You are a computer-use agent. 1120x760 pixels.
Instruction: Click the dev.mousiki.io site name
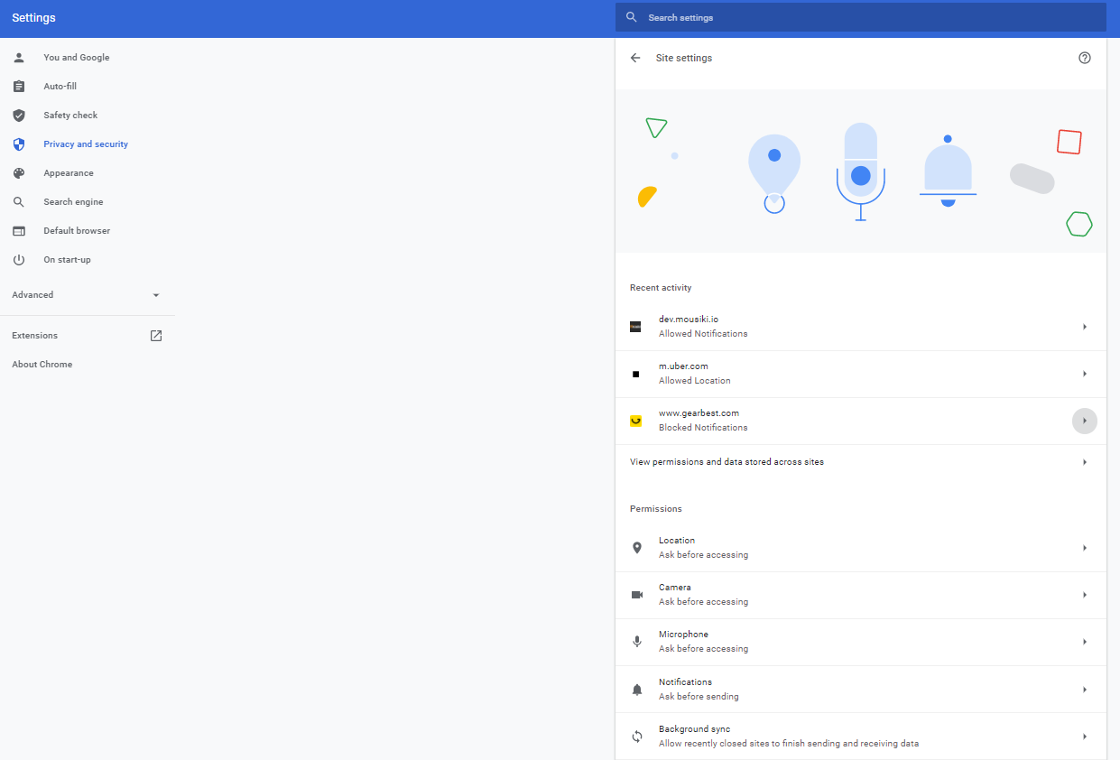click(x=689, y=320)
